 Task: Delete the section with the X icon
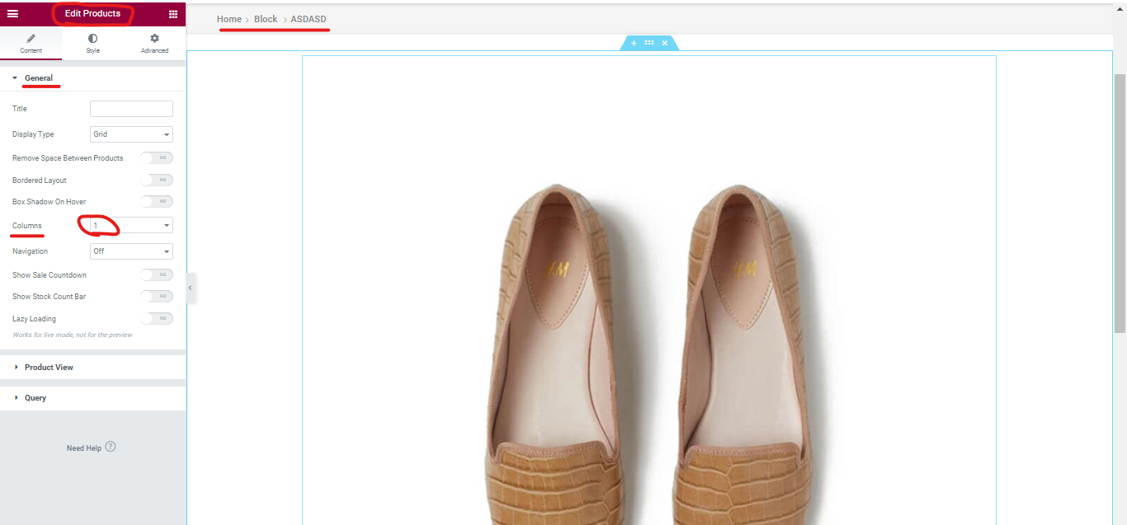pyautogui.click(x=665, y=43)
